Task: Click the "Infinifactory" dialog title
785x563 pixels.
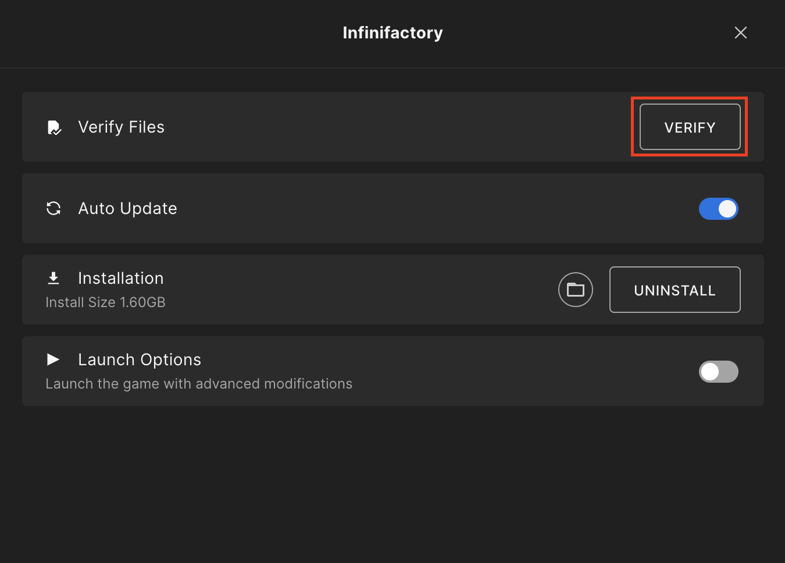Action: 392,33
